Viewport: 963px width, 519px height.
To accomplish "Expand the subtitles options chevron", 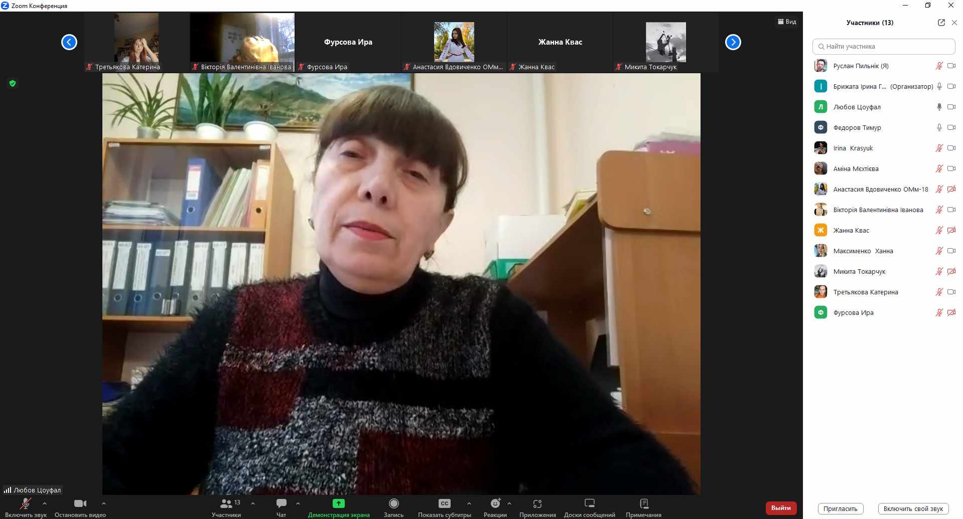I will [x=469, y=503].
